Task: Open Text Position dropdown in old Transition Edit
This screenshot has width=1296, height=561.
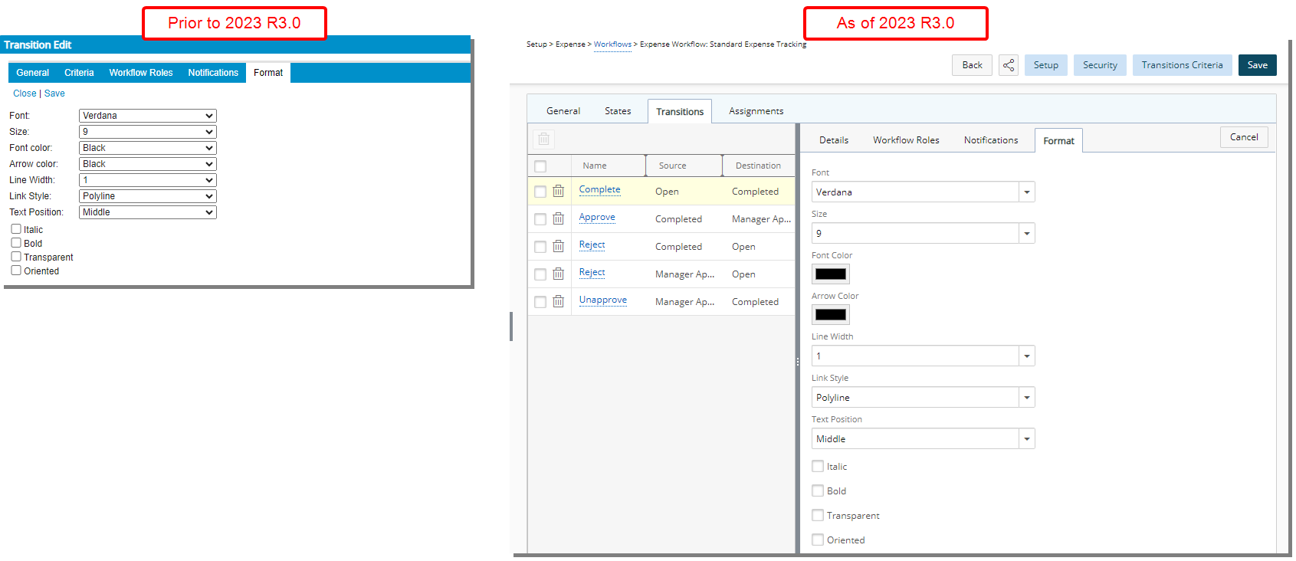Action: 148,212
